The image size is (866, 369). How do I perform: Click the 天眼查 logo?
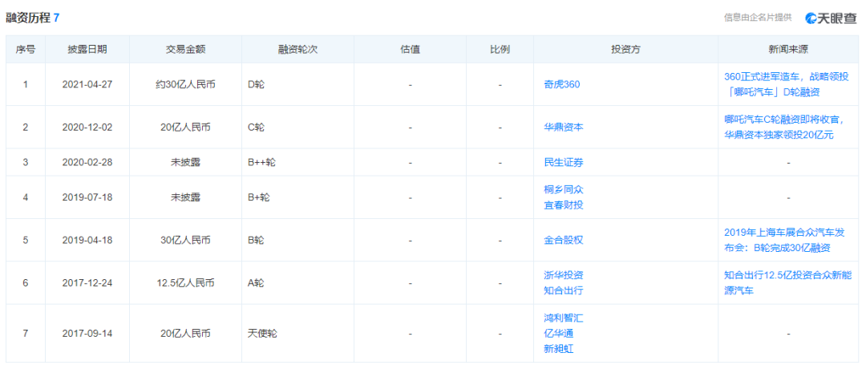832,18
